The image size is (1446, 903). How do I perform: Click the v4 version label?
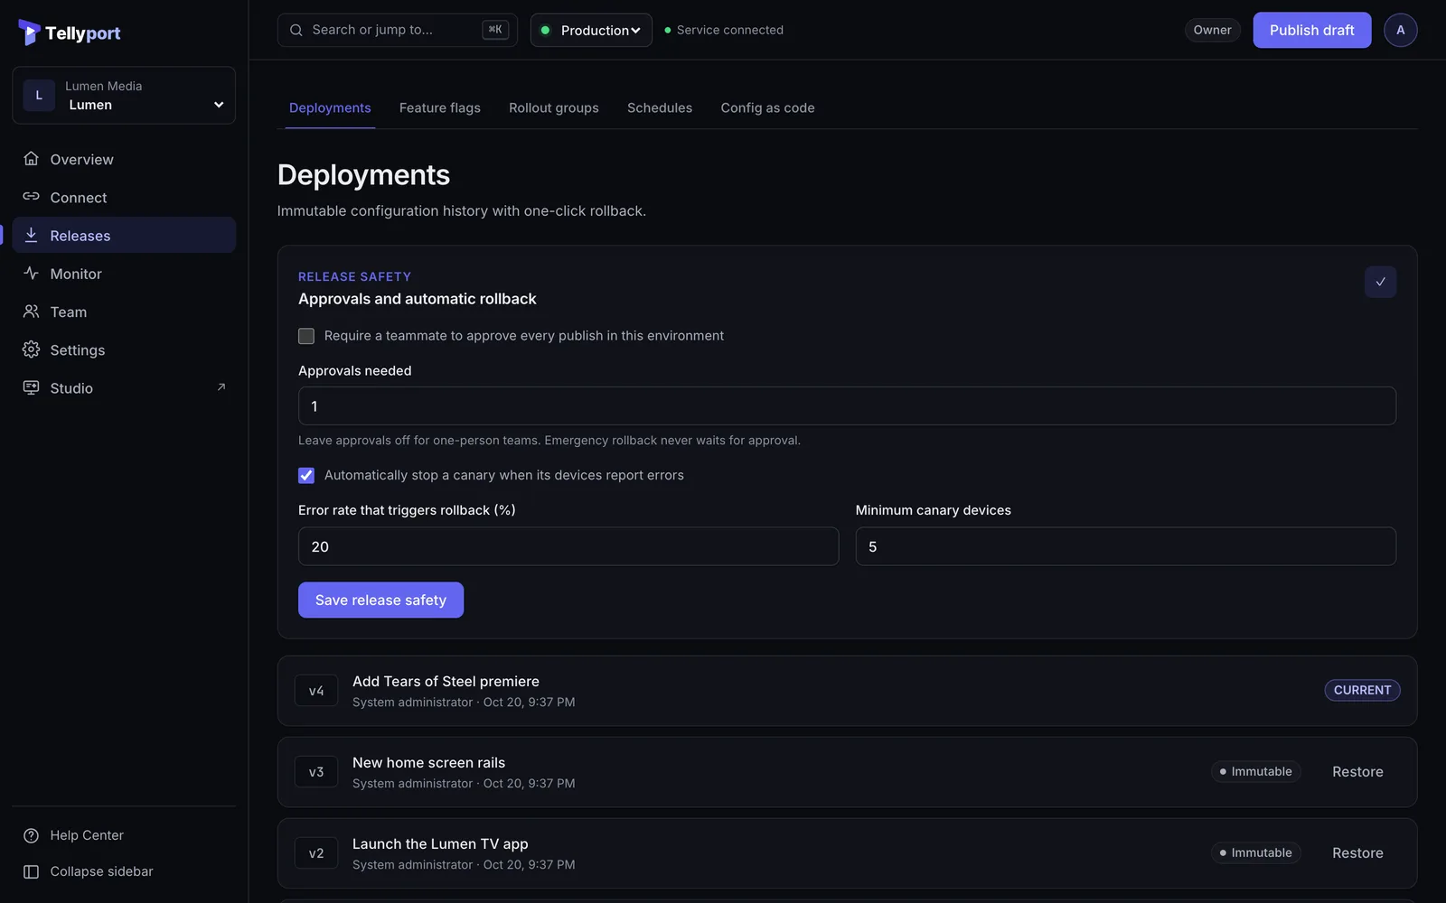click(316, 691)
